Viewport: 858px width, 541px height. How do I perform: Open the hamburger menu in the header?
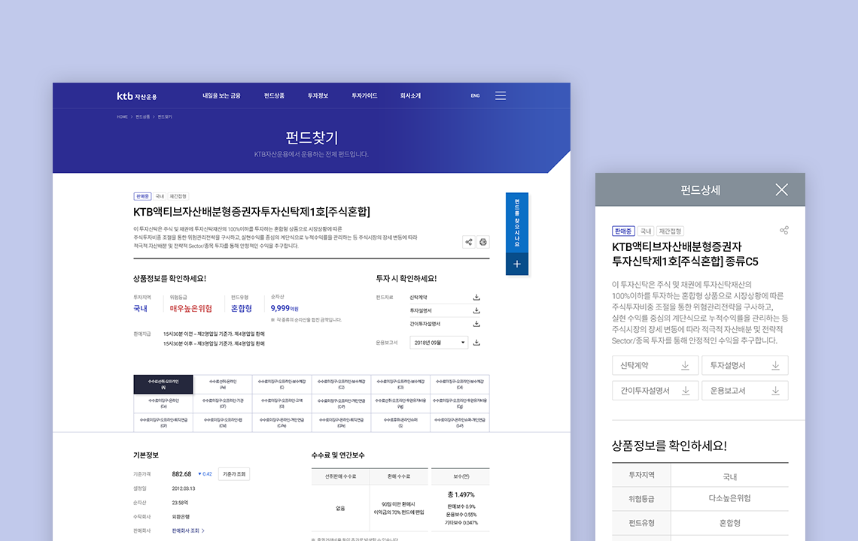pos(500,95)
